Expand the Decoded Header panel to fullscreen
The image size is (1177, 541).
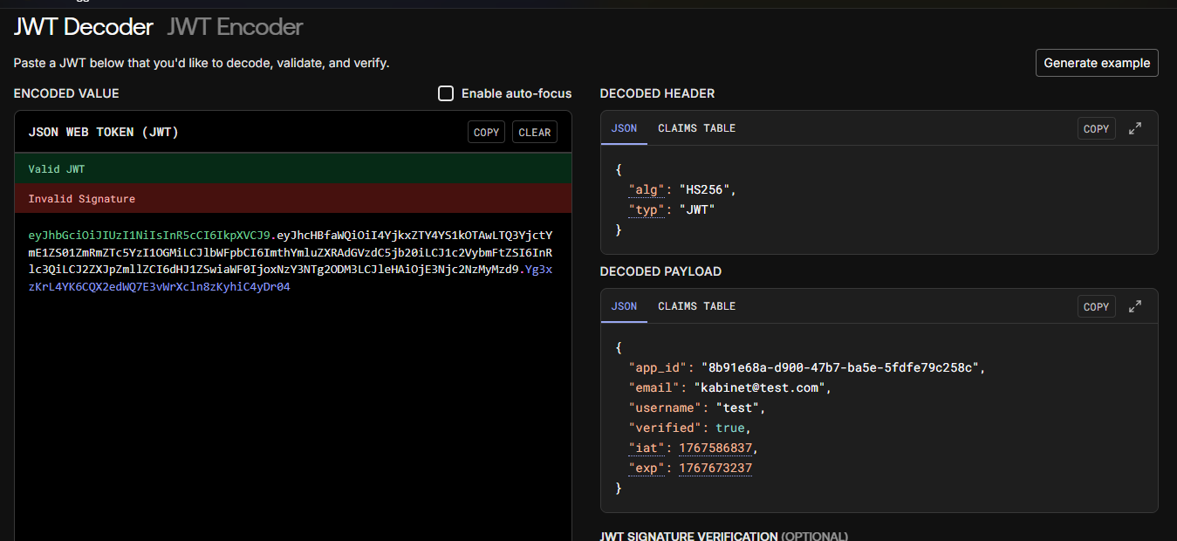point(1135,128)
